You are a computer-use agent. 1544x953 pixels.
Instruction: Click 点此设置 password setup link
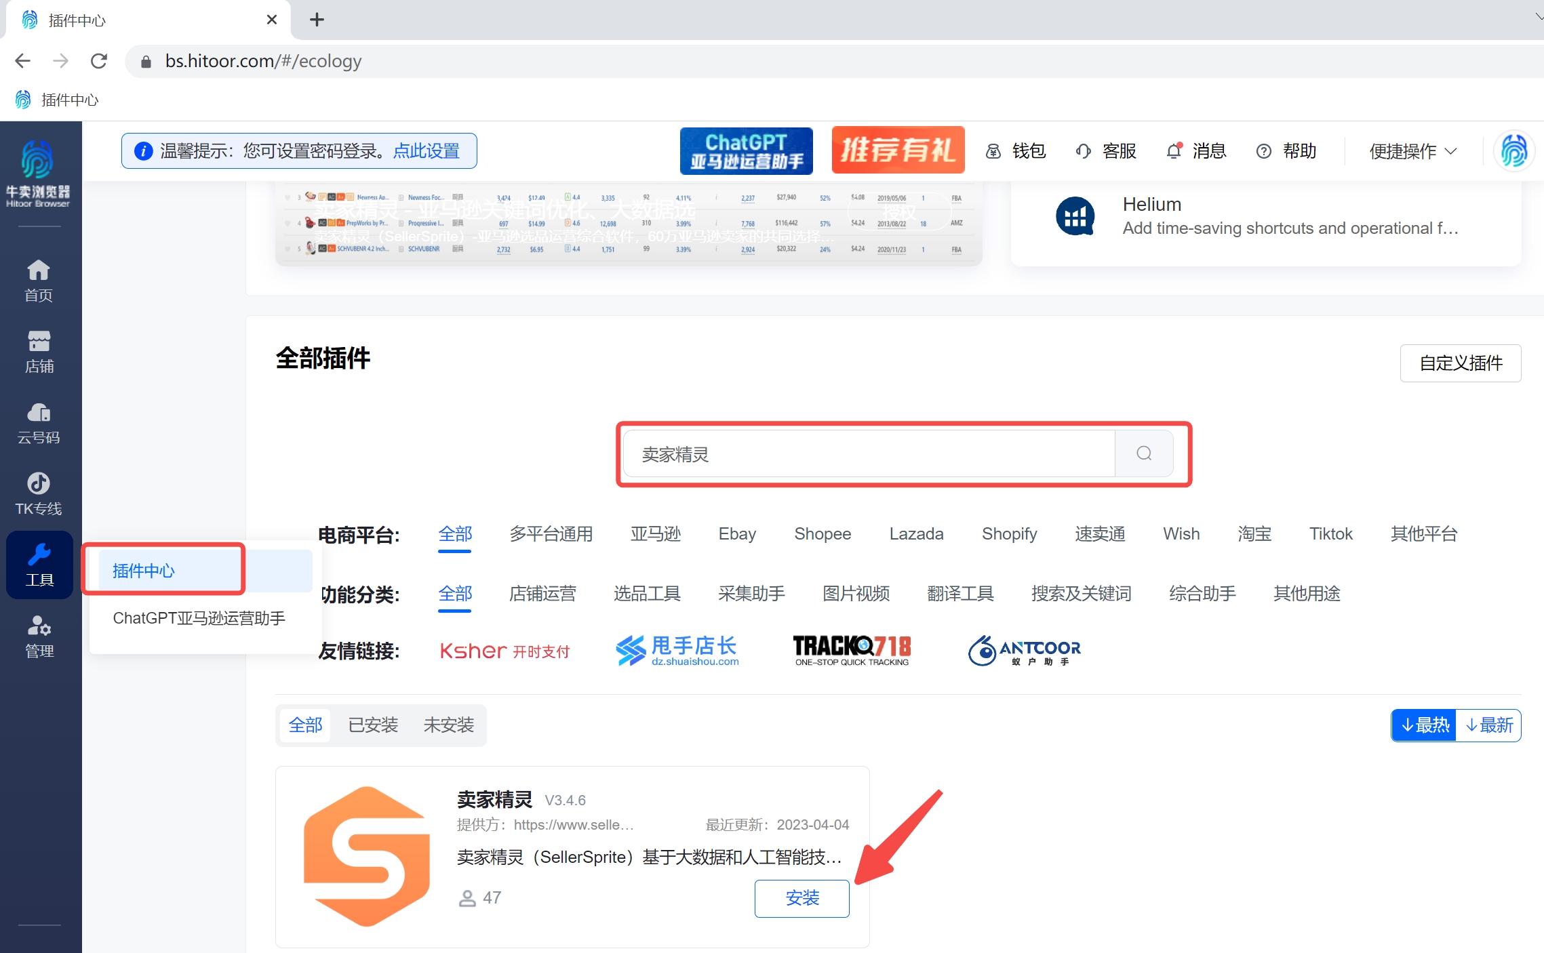tap(427, 150)
